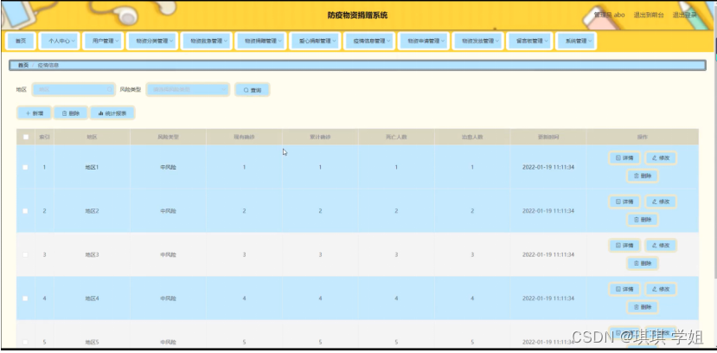The image size is (717, 353).
Task: Select the 地区1 cell
Action: pyautogui.click(x=92, y=167)
